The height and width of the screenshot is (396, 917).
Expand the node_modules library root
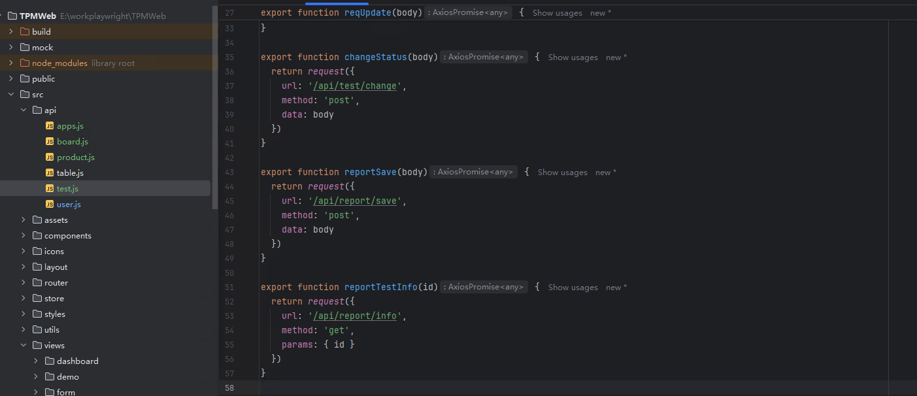pyautogui.click(x=11, y=63)
